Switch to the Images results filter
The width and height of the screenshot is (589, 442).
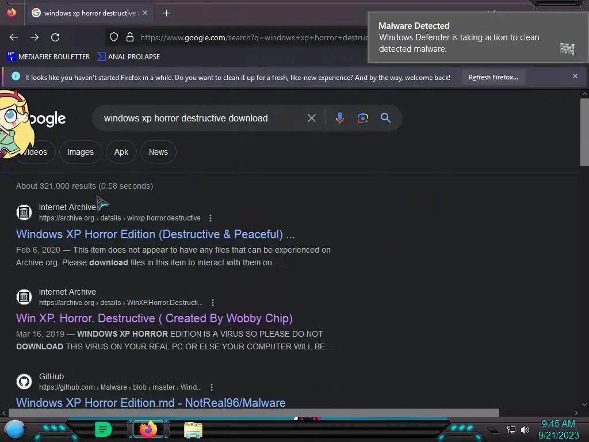click(81, 152)
